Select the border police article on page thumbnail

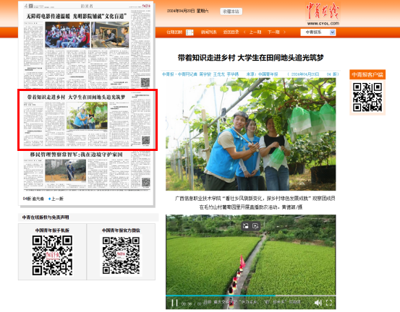87,170
